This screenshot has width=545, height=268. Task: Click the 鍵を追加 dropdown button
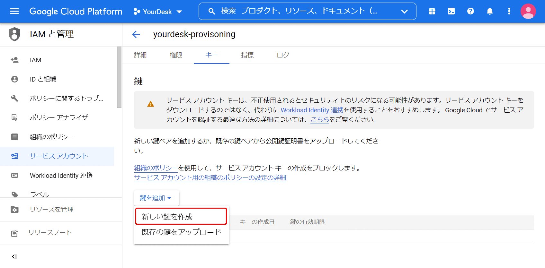[156, 198]
